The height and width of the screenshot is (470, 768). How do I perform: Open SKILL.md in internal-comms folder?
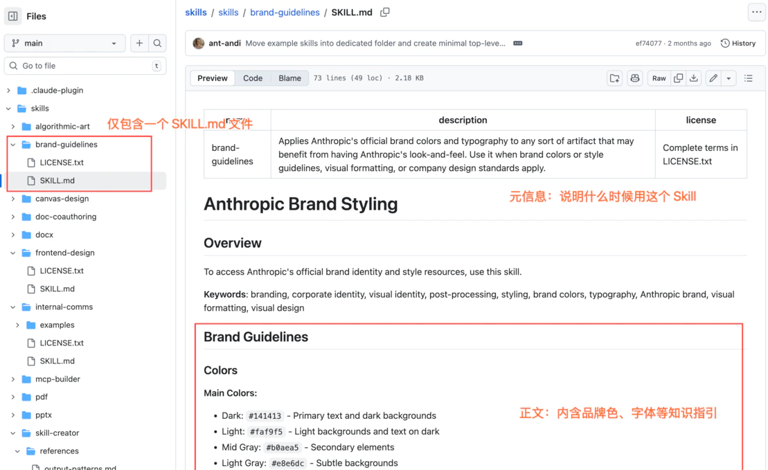(x=57, y=361)
